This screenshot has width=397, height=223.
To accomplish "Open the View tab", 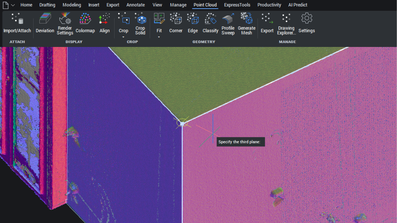I will pyautogui.click(x=157, y=5).
